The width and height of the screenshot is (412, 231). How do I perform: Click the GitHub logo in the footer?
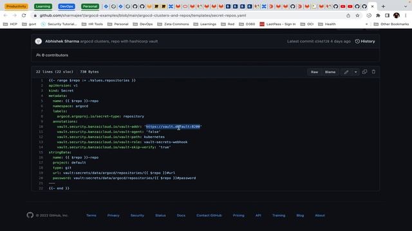click(30, 215)
